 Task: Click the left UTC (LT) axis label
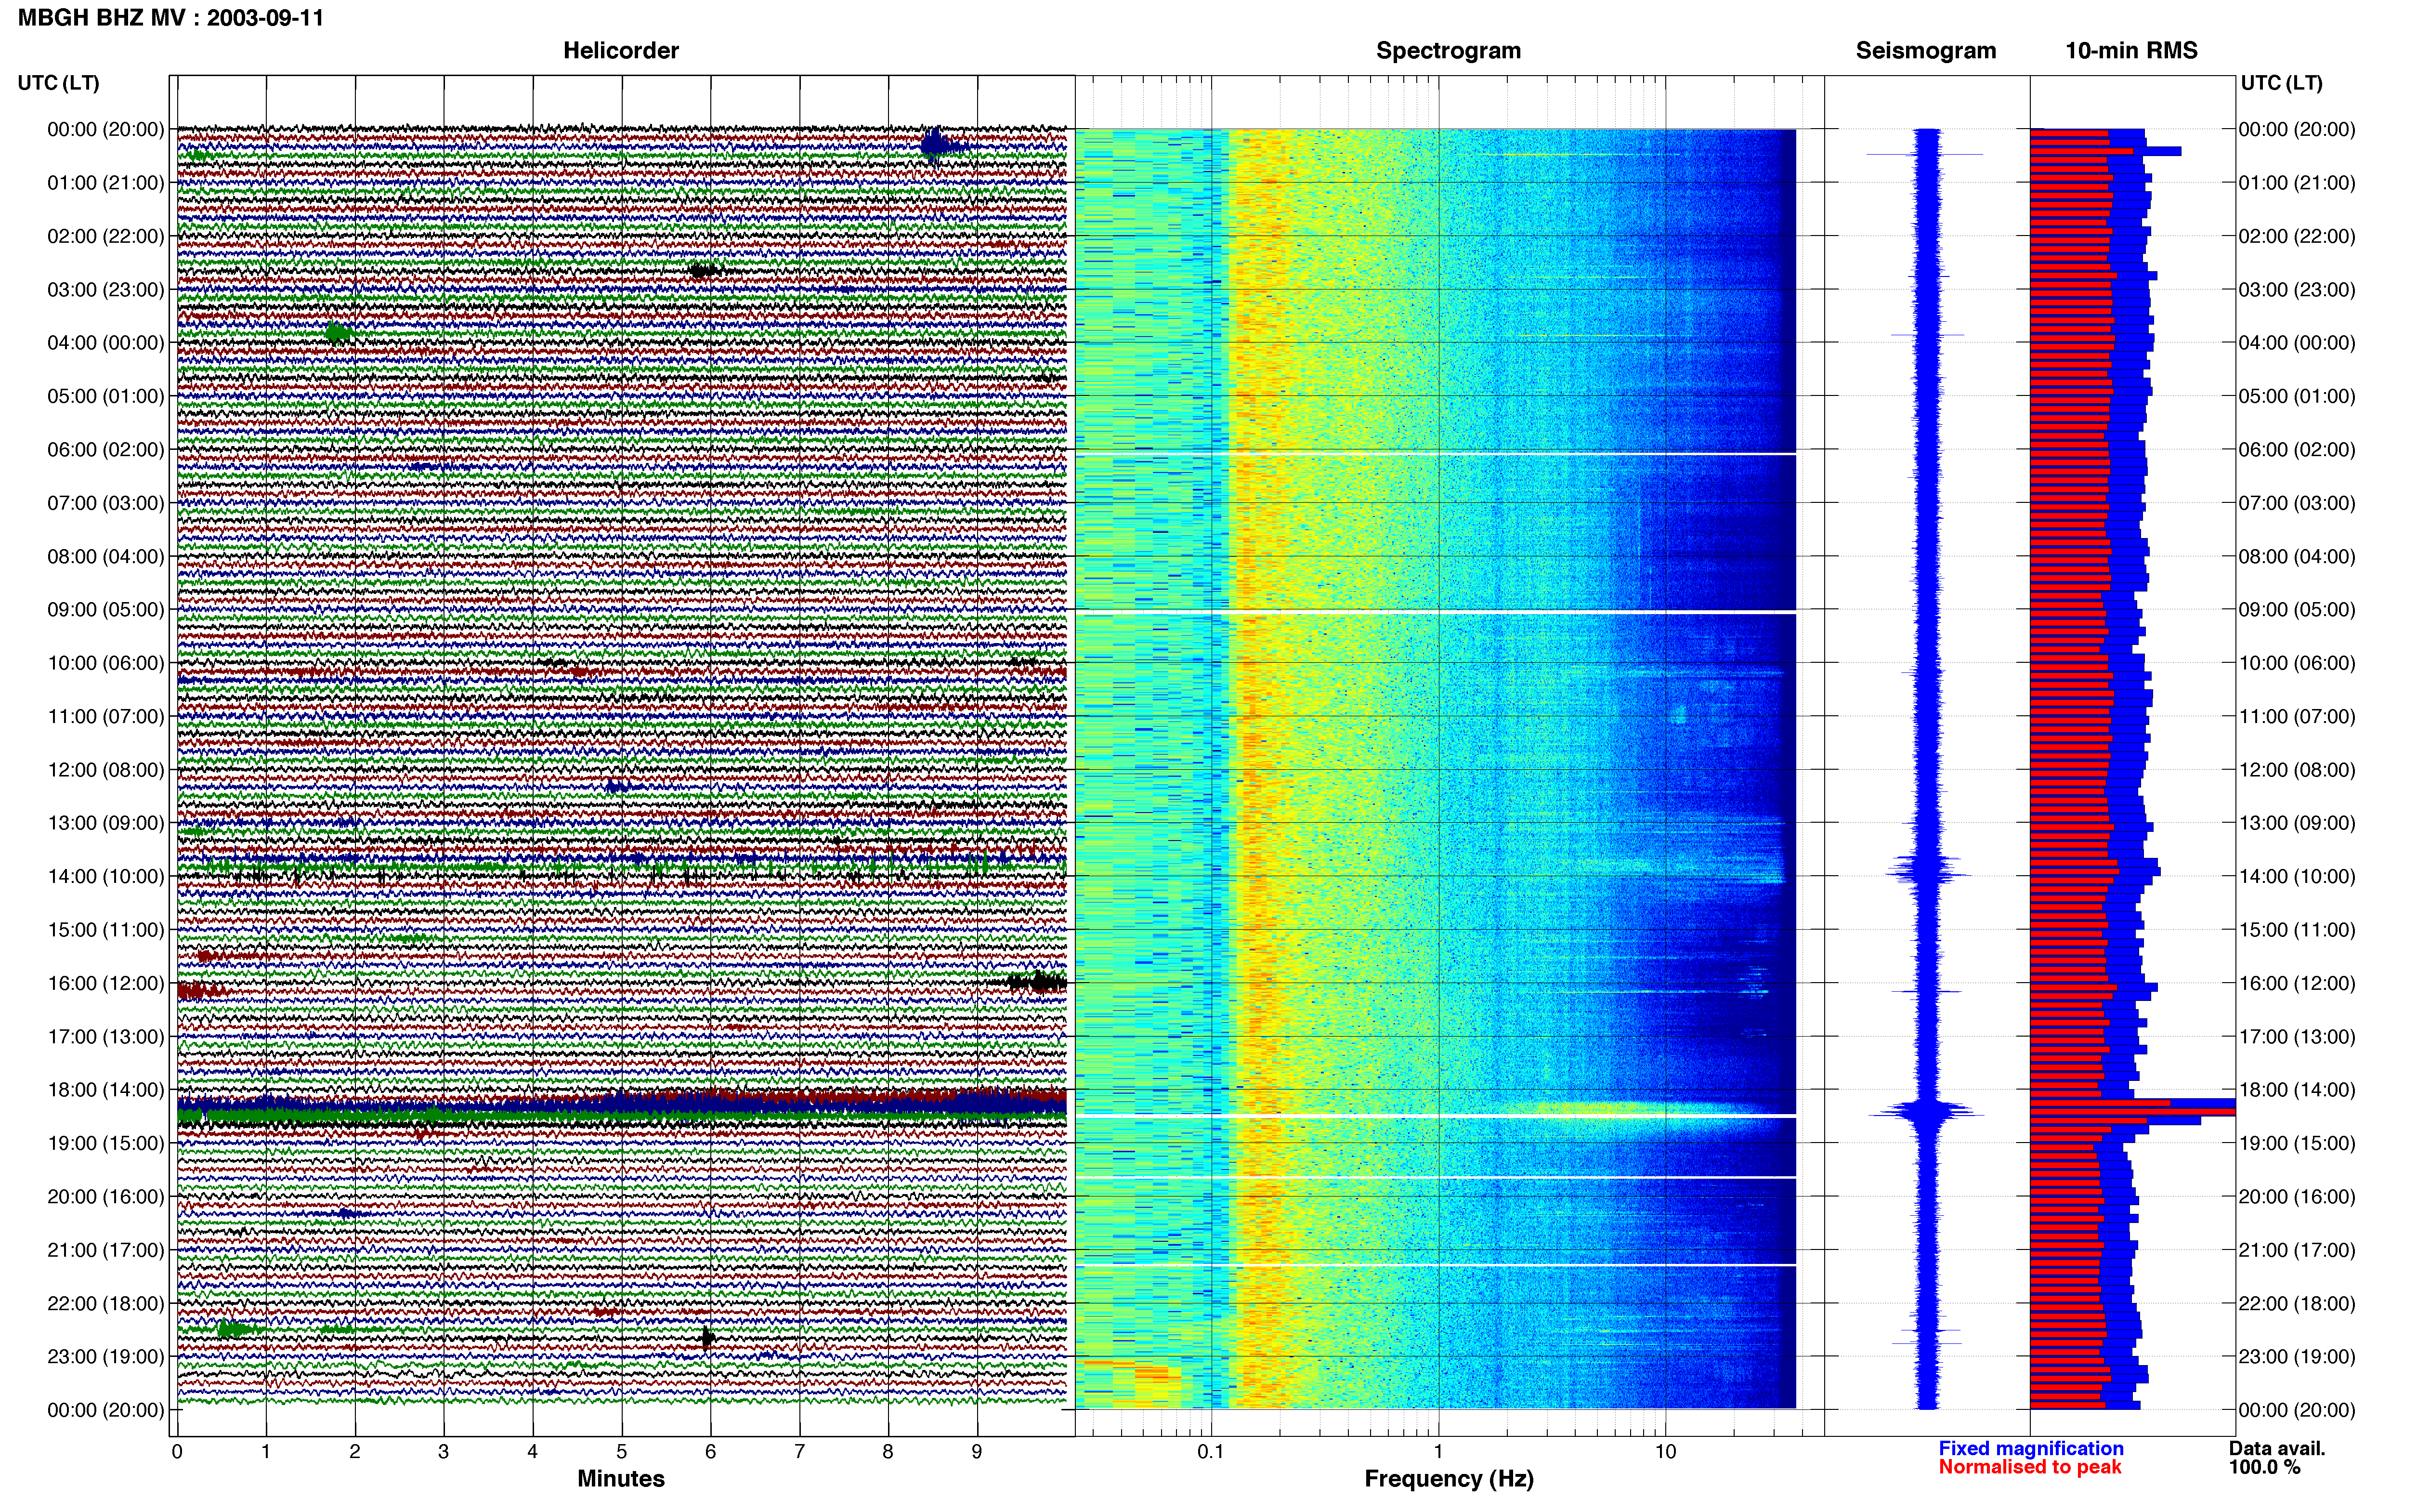point(59,83)
